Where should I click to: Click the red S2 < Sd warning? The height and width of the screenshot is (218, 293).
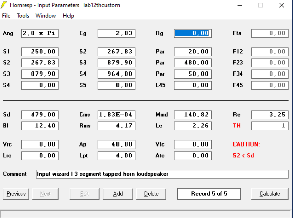click(243, 156)
